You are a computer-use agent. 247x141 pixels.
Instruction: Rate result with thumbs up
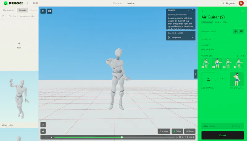(235, 31)
